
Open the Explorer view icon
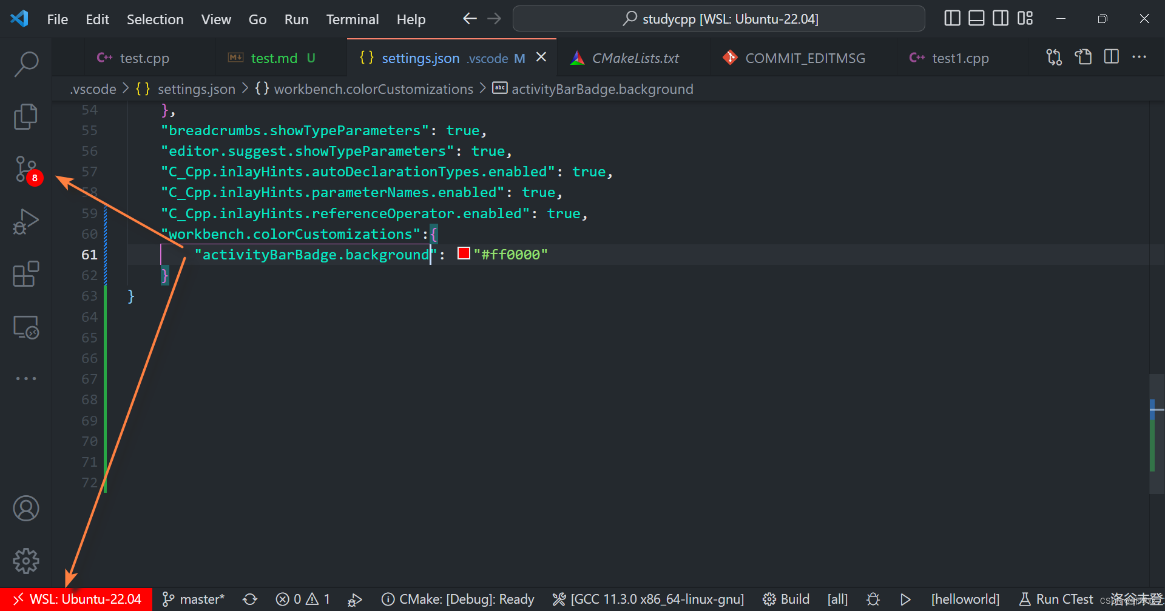[26, 116]
